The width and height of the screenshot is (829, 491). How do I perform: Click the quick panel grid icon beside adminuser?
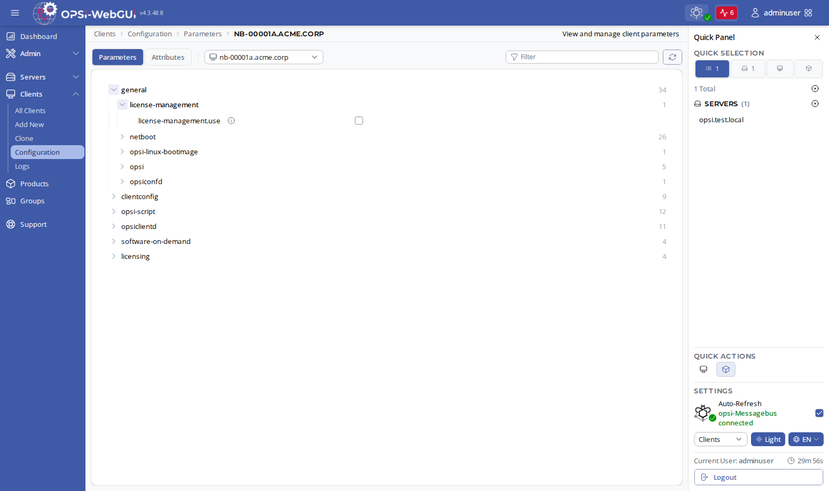(808, 13)
